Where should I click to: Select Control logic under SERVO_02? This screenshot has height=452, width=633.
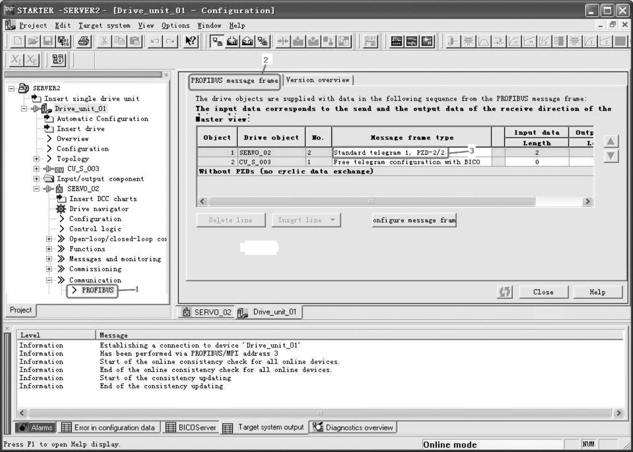point(95,229)
